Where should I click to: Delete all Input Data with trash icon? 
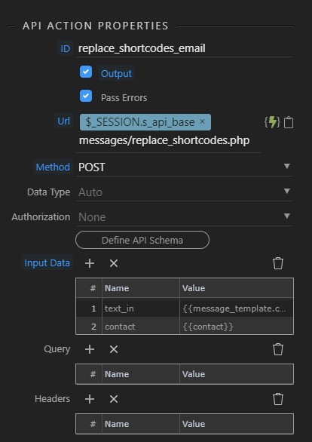278,263
